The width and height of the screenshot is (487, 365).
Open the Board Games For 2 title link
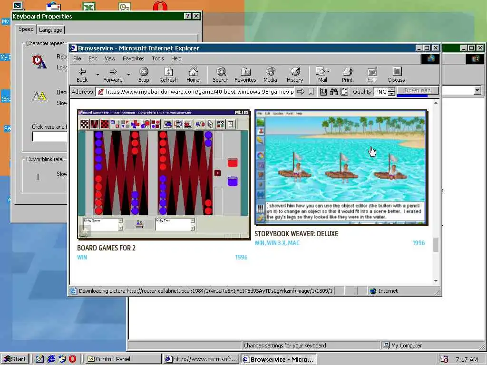click(x=106, y=248)
